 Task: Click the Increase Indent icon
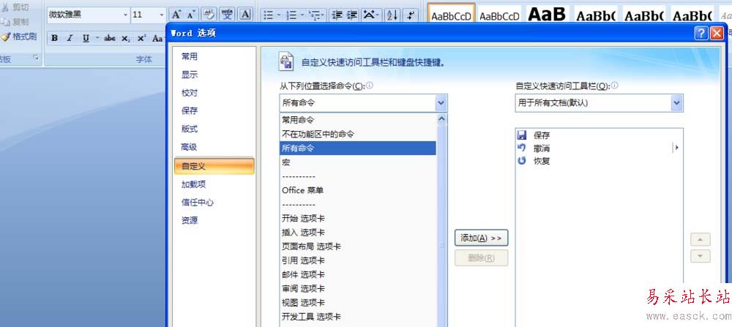[353, 15]
